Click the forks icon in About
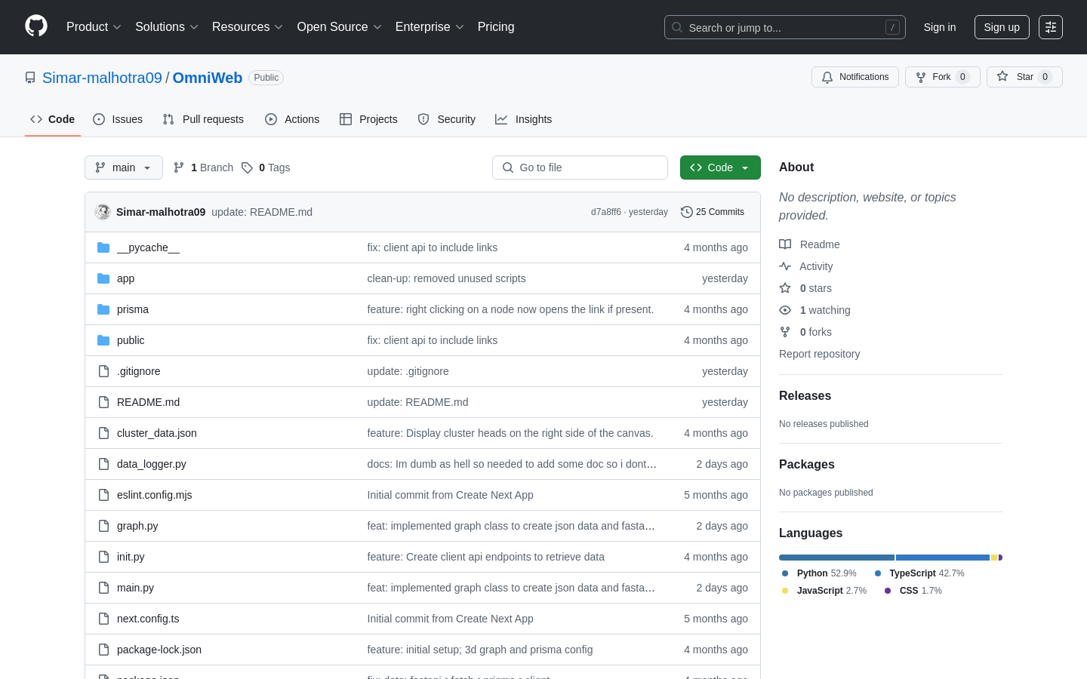This screenshot has height=679, width=1087. tap(785, 332)
